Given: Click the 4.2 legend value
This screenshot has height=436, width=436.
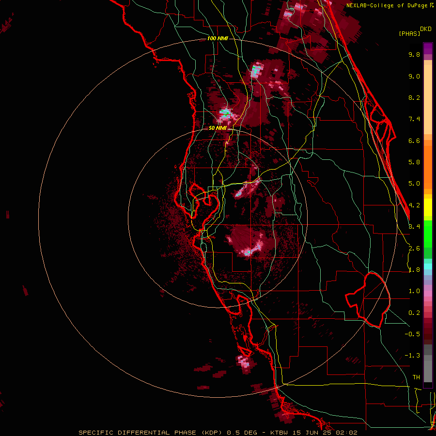Looking at the screenshot, I should click(x=414, y=205).
